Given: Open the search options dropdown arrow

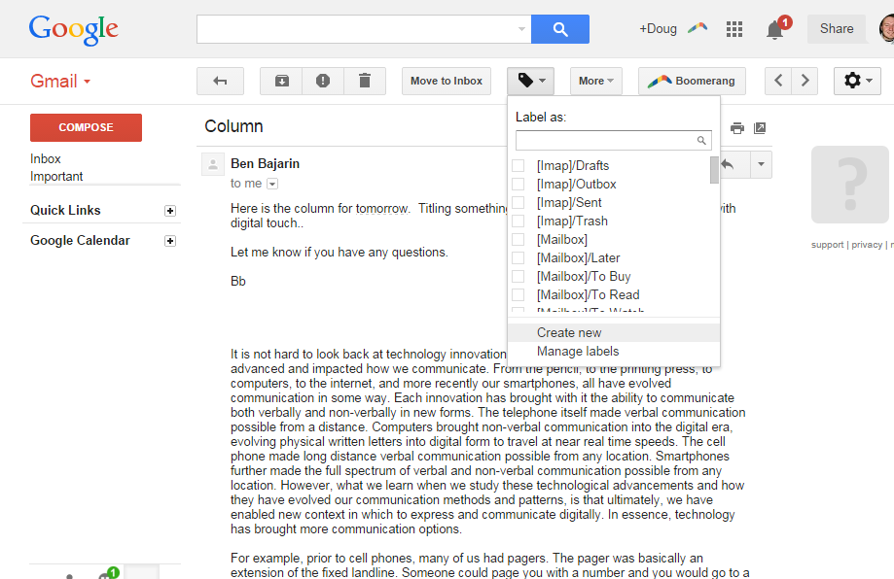Looking at the screenshot, I should click(x=521, y=29).
